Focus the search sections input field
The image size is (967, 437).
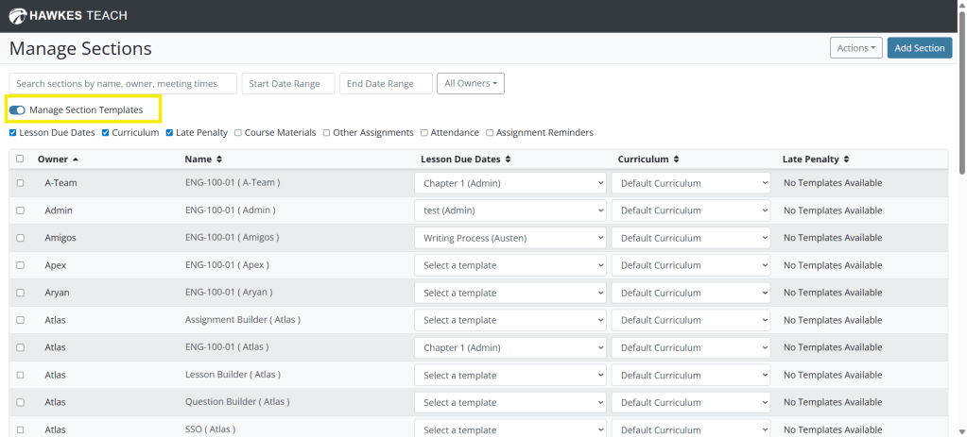point(123,84)
